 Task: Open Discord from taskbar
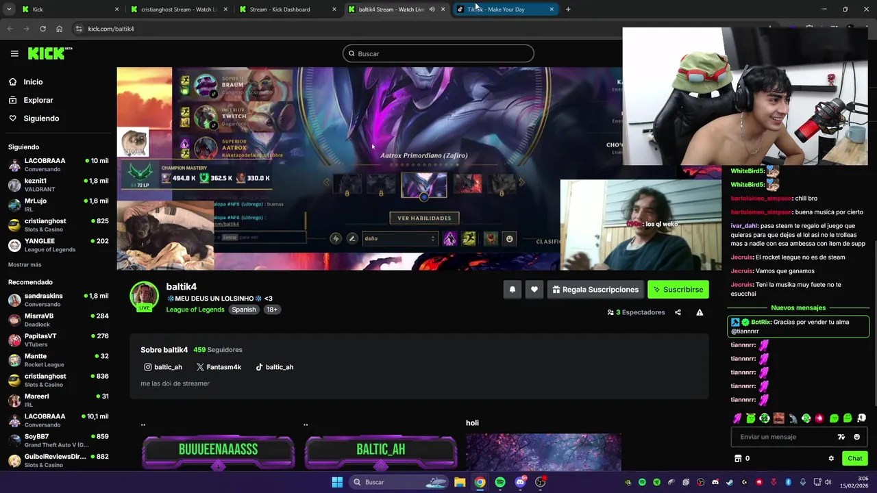pos(520,482)
